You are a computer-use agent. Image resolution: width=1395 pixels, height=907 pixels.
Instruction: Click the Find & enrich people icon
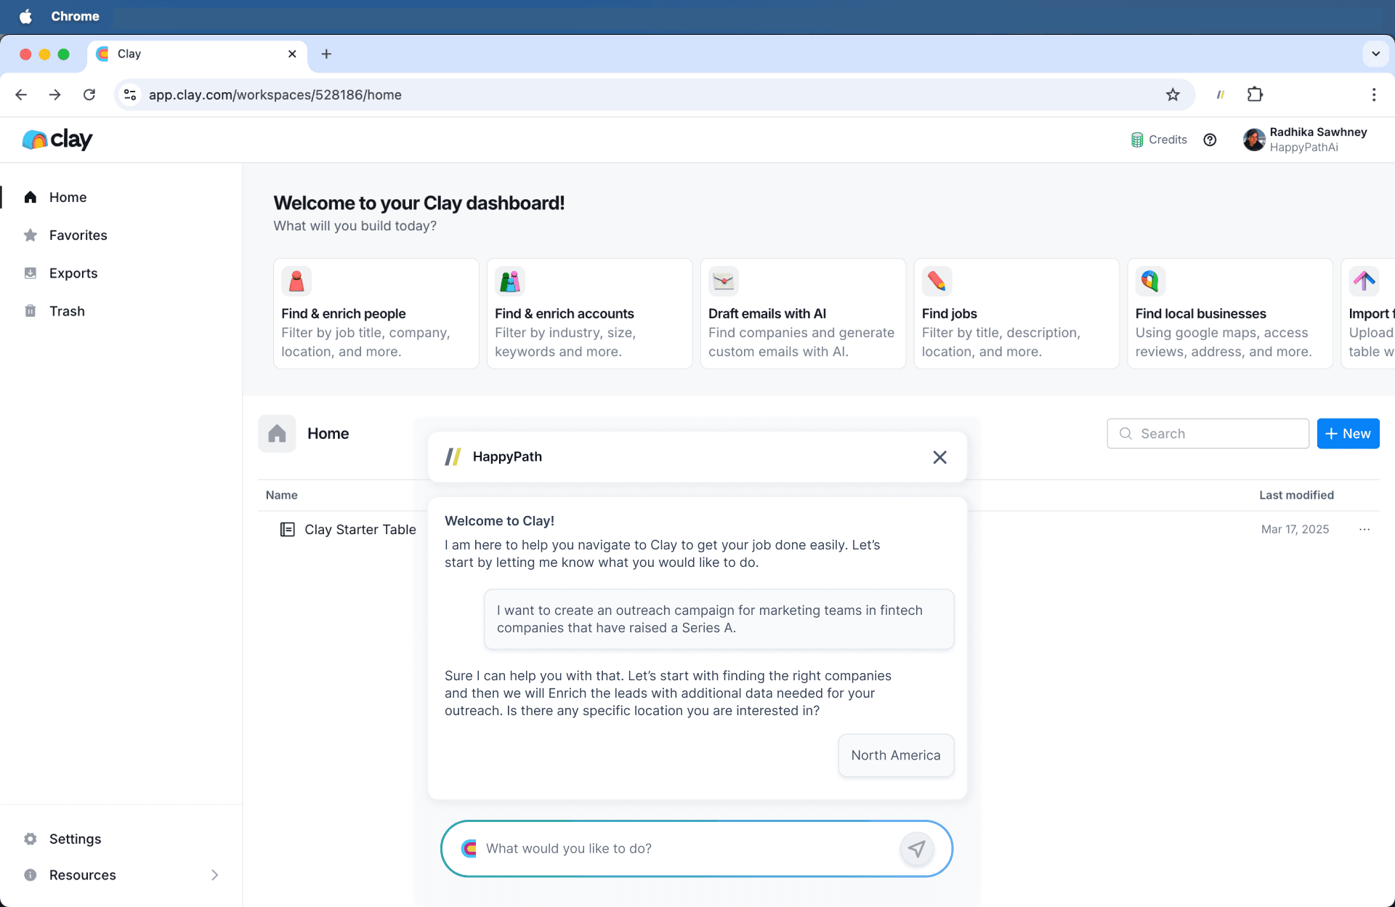[296, 281]
